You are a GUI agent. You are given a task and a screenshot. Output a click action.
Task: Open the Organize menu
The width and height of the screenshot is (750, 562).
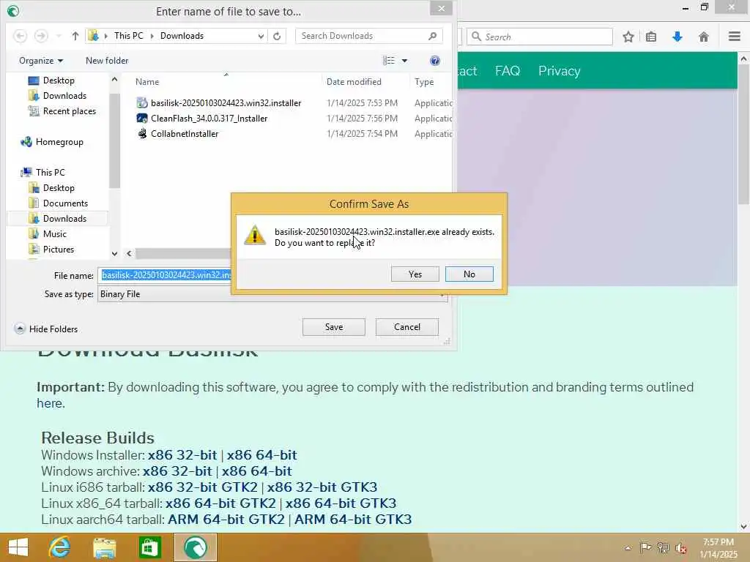(41, 61)
